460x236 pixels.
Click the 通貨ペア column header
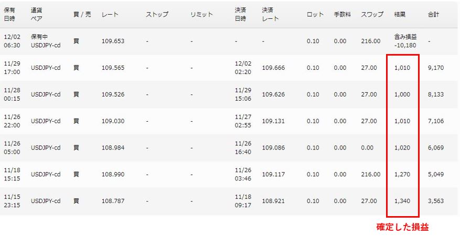click(38, 14)
